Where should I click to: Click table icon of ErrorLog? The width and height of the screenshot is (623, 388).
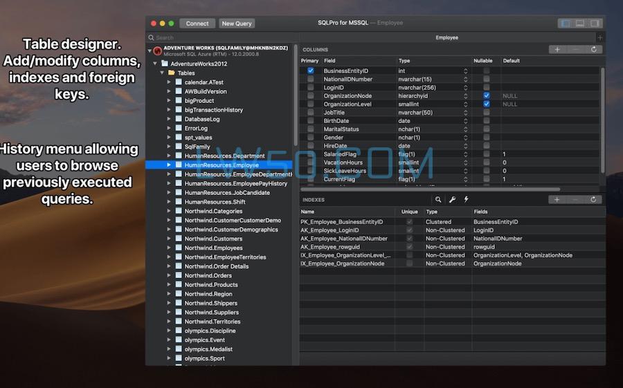tap(179, 128)
